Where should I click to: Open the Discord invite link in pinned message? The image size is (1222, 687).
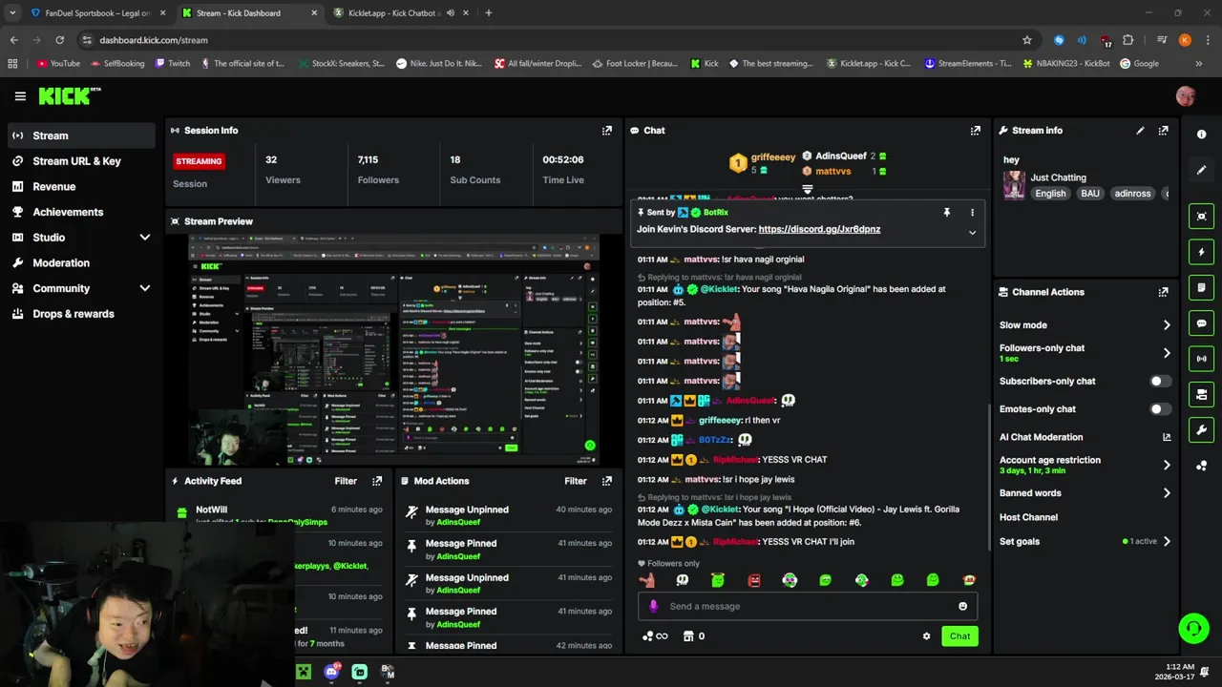click(x=819, y=229)
